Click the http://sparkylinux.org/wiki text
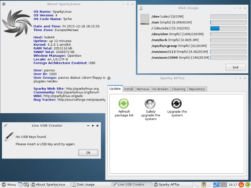 [x=63, y=96]
